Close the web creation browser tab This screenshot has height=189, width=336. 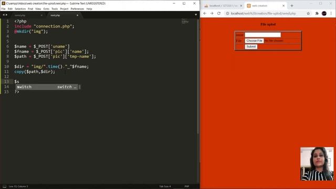283,6
